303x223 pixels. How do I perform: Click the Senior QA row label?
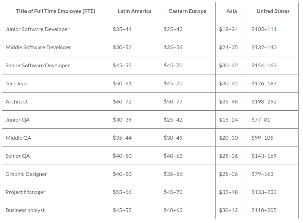(18, 156)
